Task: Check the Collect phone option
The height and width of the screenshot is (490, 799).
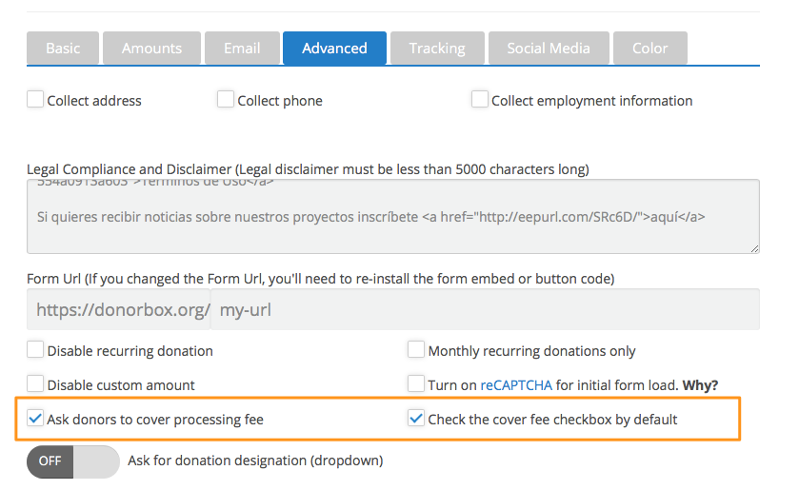Action: [x=226, y=99]
